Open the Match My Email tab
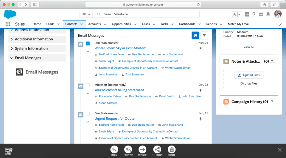The image size is (286, 158). (x=238, y=24)
